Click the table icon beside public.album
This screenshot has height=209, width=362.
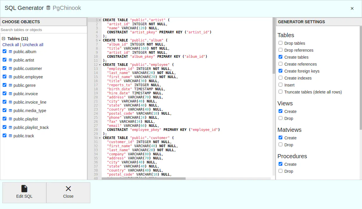(10, 52)
